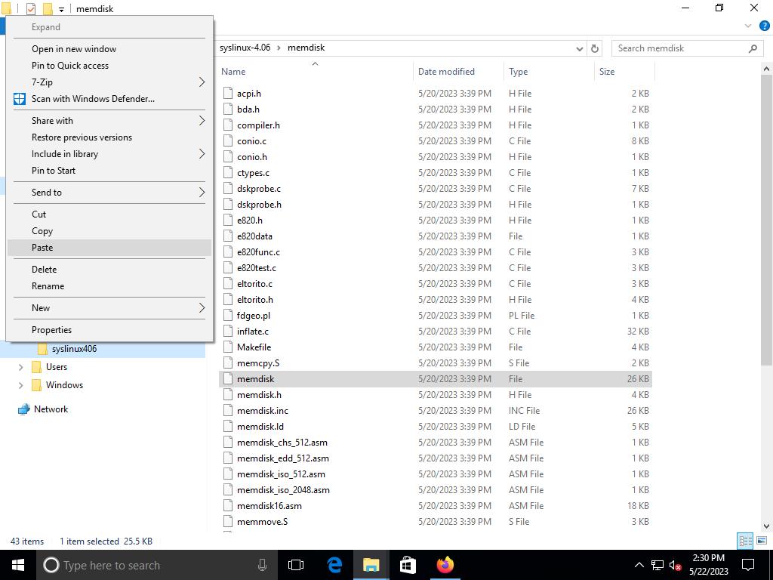Open Microsoft Store from taskbar
773x580 pixels.
point(408,565)
